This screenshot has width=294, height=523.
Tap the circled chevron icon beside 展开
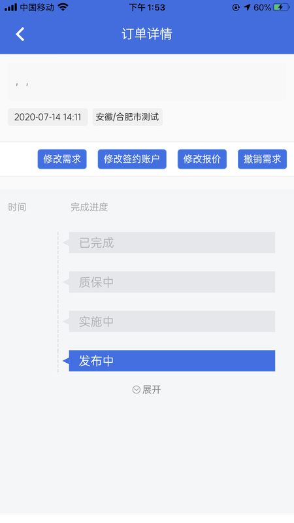pyautogui.click(x=137, y=390)
